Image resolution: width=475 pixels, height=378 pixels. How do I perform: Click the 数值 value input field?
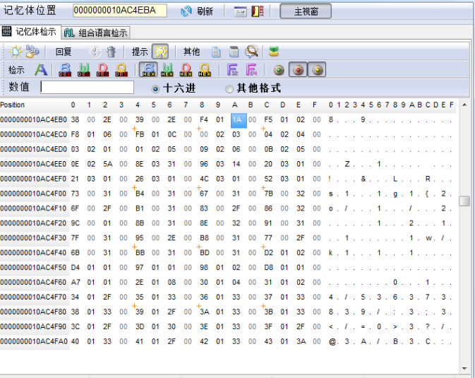[87, 87]
